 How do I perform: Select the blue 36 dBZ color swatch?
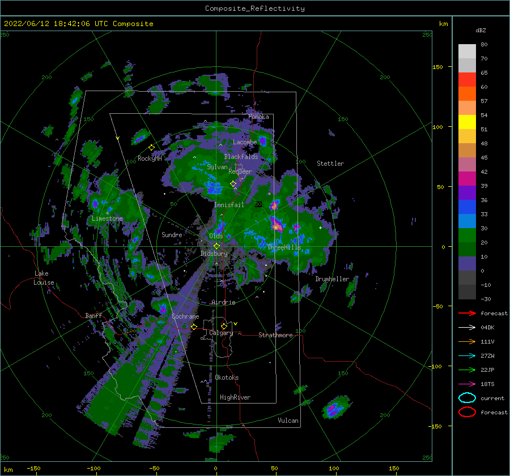tap(467, 207)
